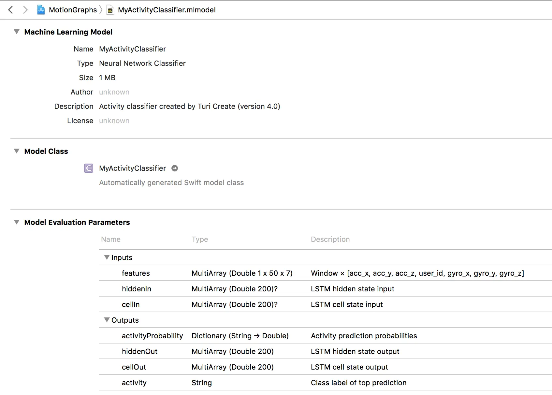Screen dimensions: 552x395
Task: Collapse the Machine Learning Model section
Action: (17, 32)
